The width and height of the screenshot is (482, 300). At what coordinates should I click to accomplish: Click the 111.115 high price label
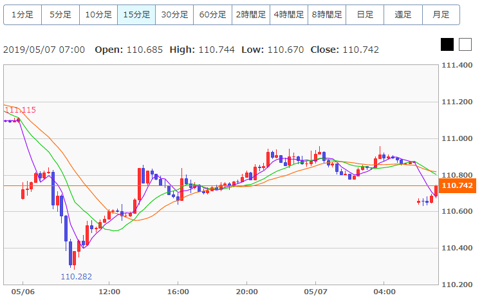(19, 111)
